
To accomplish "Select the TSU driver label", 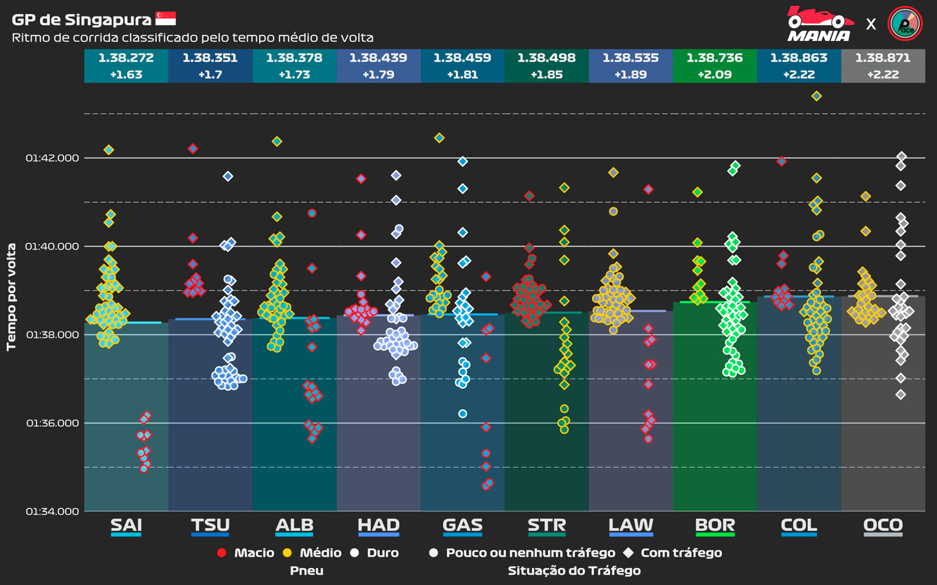I will 210,525.
